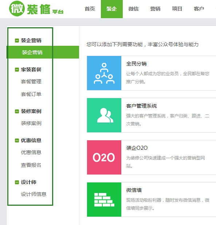Open the 客户管理系统 green users icon
This screenshot has width=216, height=225.
(x=104, y=115)
